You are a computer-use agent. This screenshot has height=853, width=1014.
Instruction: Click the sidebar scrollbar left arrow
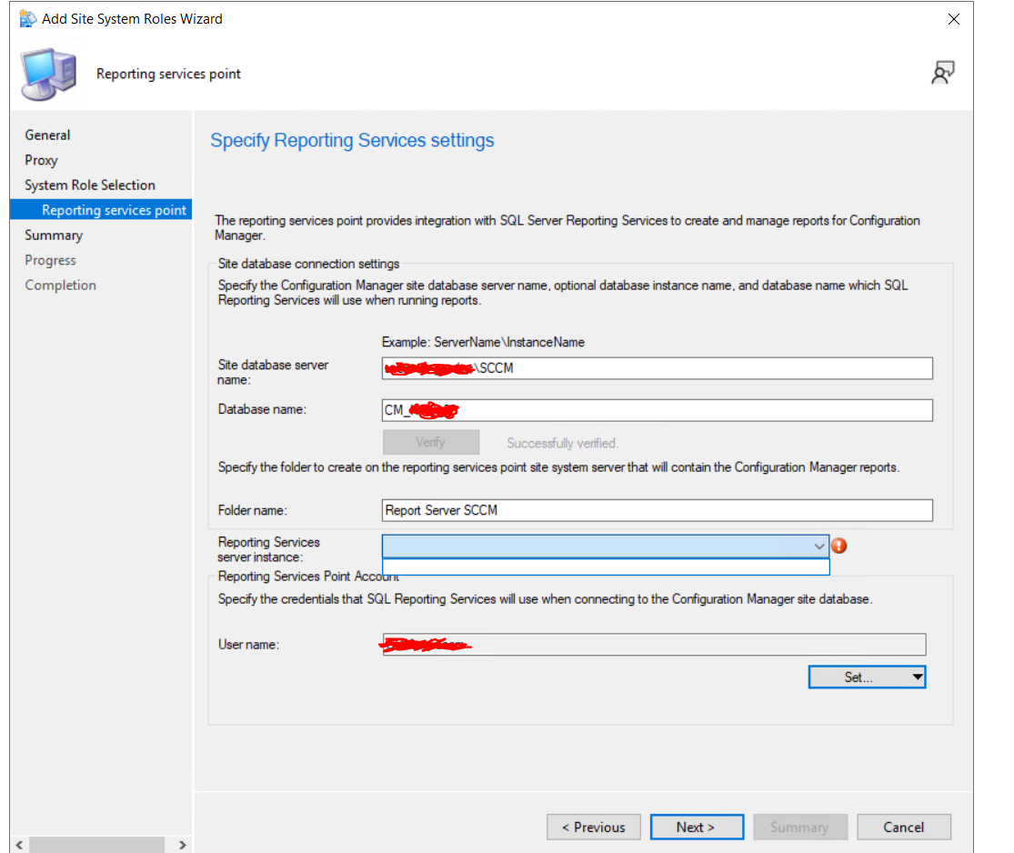coord(19,845)
